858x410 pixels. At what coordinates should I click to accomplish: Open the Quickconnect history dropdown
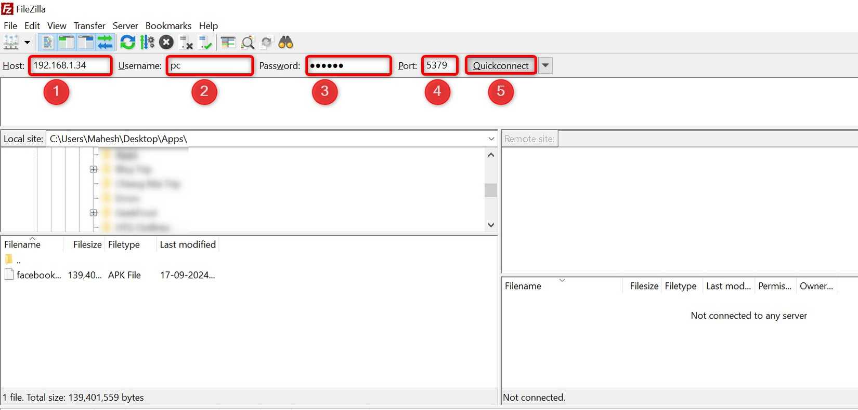(x=545, y=65)
